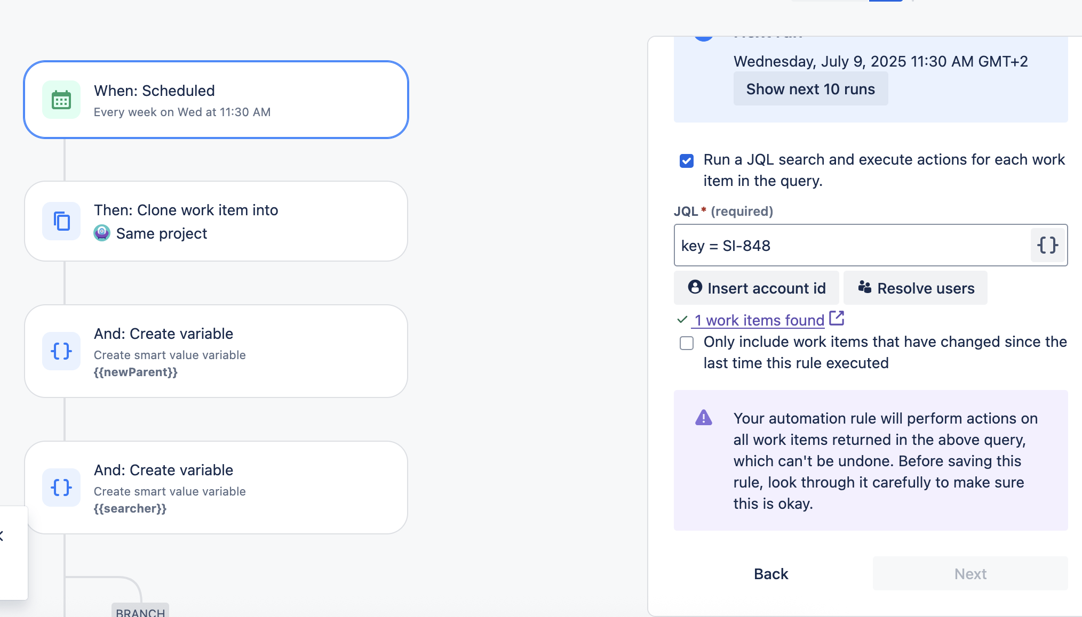Open the 1 work items found link
Screen dimensions: 1082x617
coord(760,320)
